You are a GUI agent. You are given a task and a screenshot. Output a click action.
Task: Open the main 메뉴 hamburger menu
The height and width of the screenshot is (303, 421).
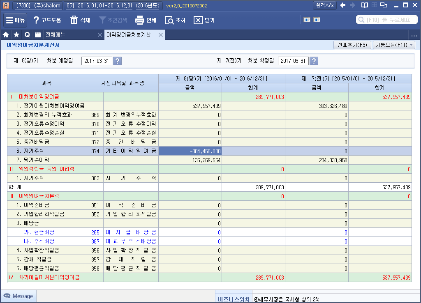tap(16, 20)
